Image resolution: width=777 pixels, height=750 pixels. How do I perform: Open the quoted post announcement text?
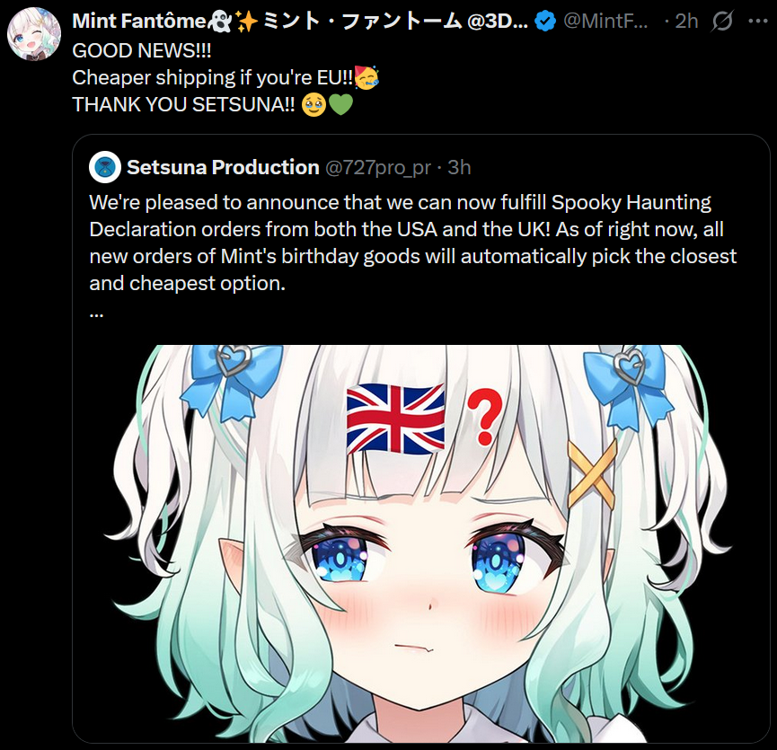coord(413,243)
